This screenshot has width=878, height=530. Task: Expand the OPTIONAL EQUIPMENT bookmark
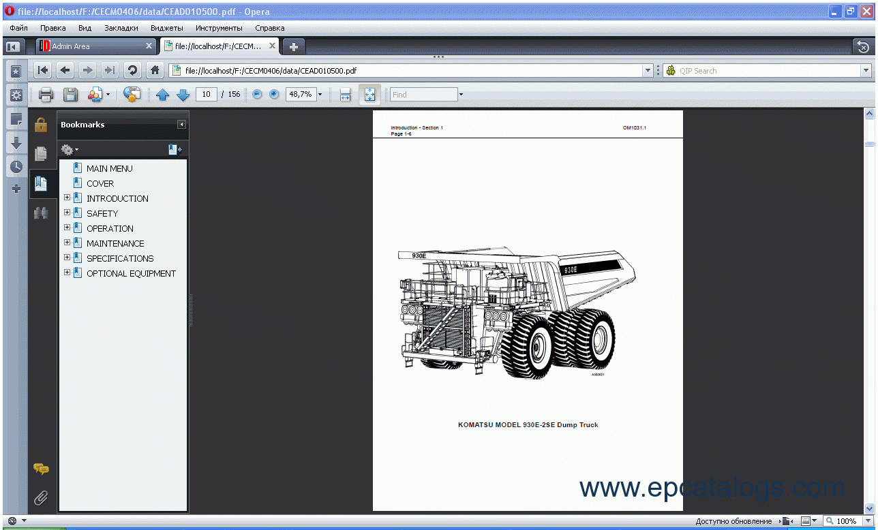point(67,273)
